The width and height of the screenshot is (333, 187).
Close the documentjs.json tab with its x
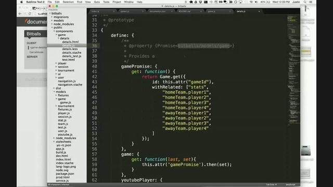coord(172,11)
